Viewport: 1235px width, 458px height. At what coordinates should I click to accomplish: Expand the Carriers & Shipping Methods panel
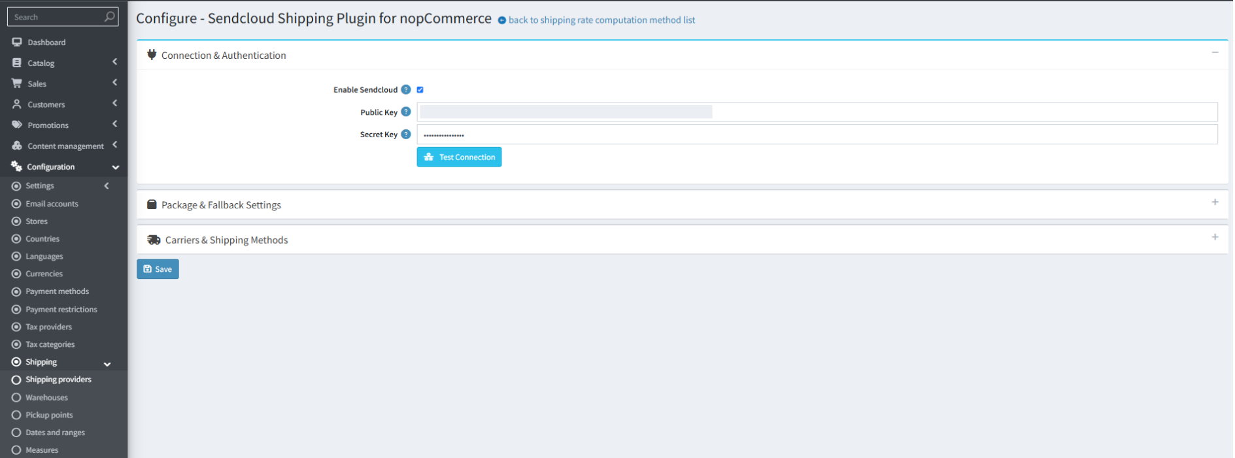[x=1215, y=237]
